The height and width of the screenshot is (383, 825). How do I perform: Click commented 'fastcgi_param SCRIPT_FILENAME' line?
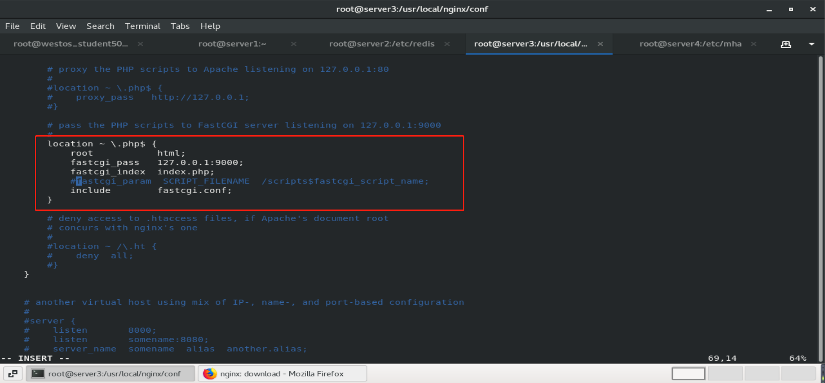coord(250,181)
